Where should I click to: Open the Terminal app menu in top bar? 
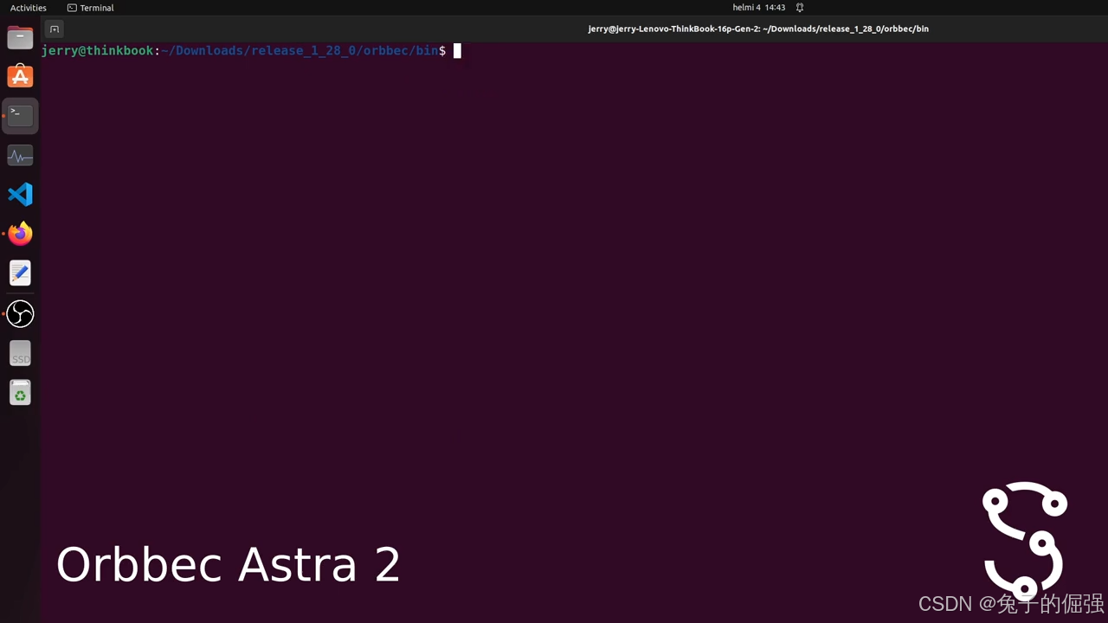point(91,8)
